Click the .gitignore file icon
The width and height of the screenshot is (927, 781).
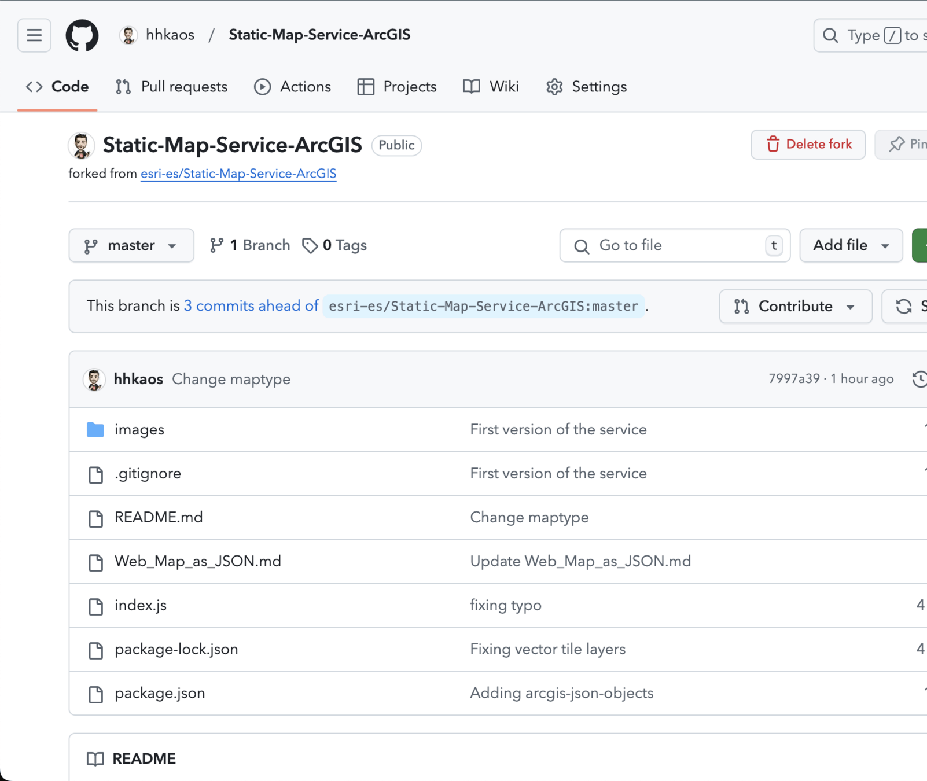96,474
